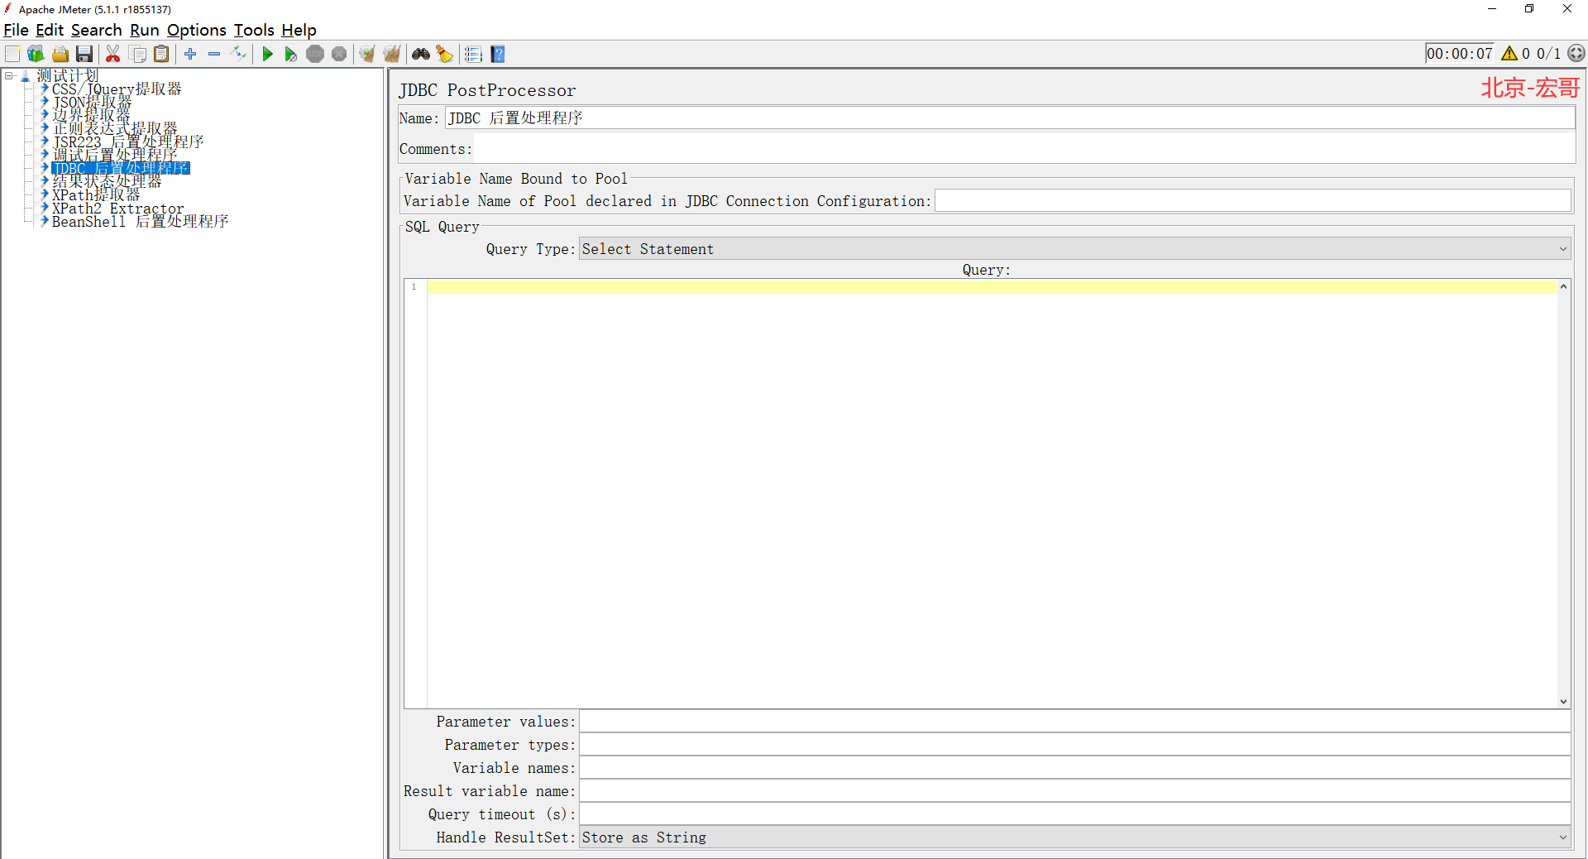The image size is (1588, 859).
Task: Click the Variable names field
Action: pyautogui.click(x=1074, y=768)
